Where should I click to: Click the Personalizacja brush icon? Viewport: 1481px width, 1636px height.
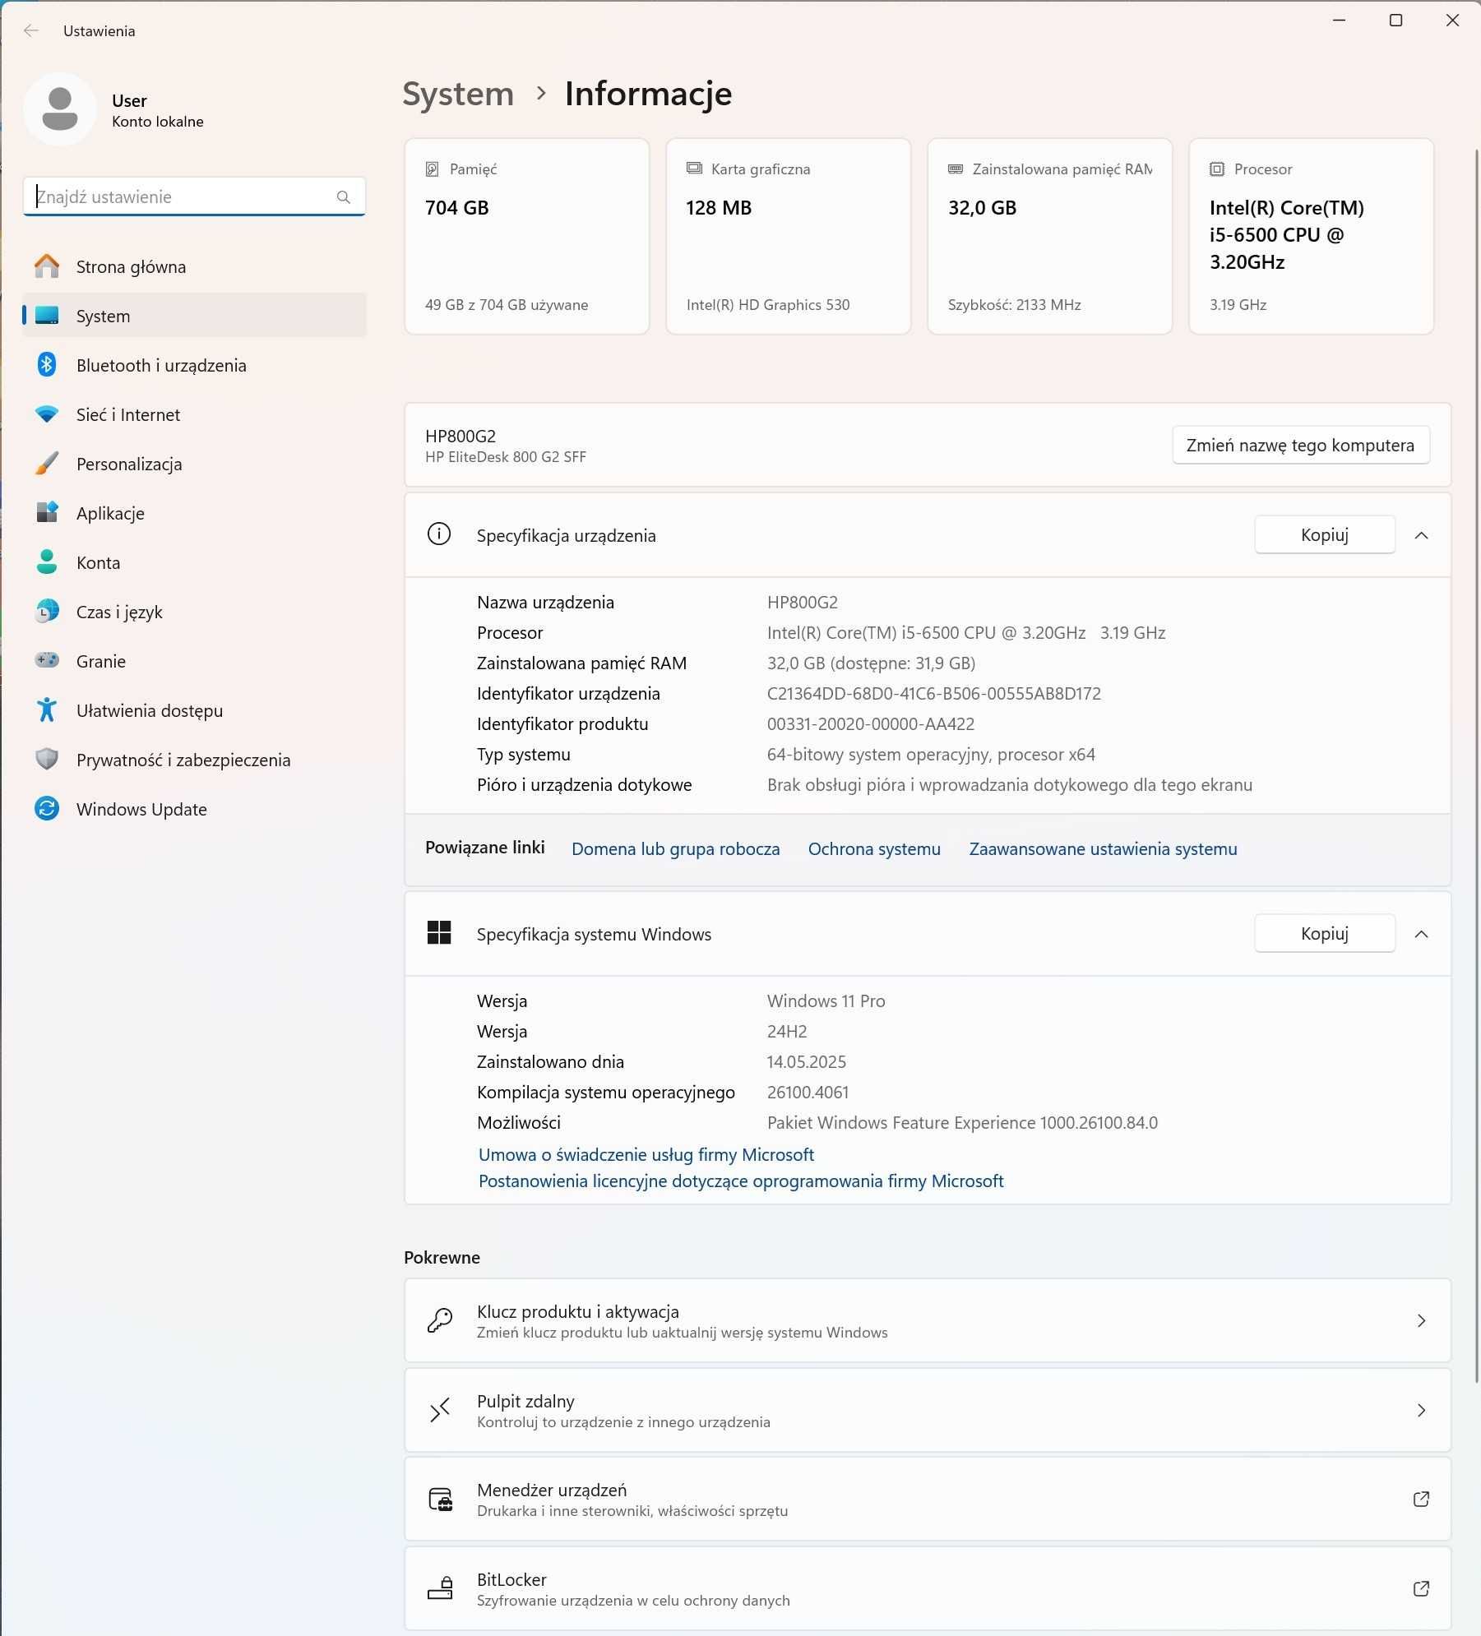coord(47,464)
